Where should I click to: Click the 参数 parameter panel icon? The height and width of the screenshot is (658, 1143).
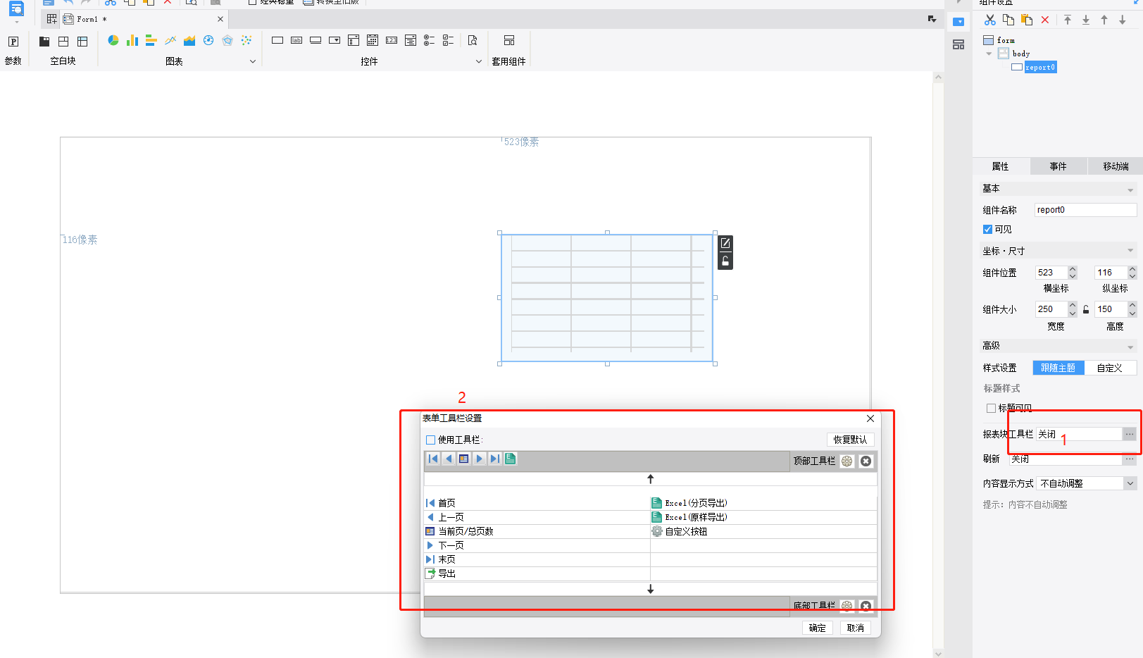(13, 42)
